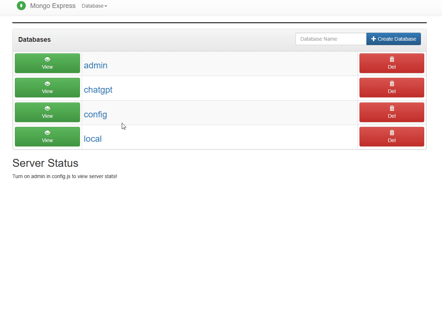Open the chatgpt database link
Screen dimensions: 442x334
coord(98,90)
